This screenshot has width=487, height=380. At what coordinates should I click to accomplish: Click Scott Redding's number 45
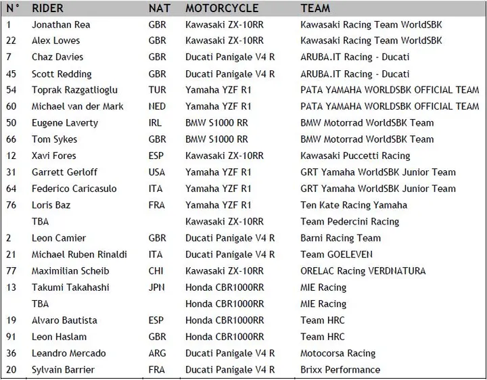11,74
